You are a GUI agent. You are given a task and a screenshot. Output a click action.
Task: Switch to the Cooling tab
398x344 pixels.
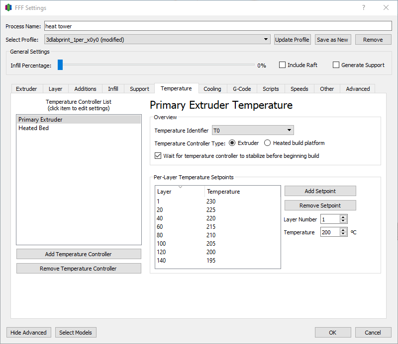(x=212, y=89)
